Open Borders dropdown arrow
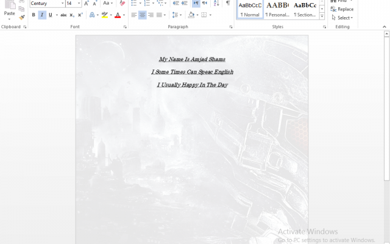Screen dimensions: 390x244 [x=210, y=15]
